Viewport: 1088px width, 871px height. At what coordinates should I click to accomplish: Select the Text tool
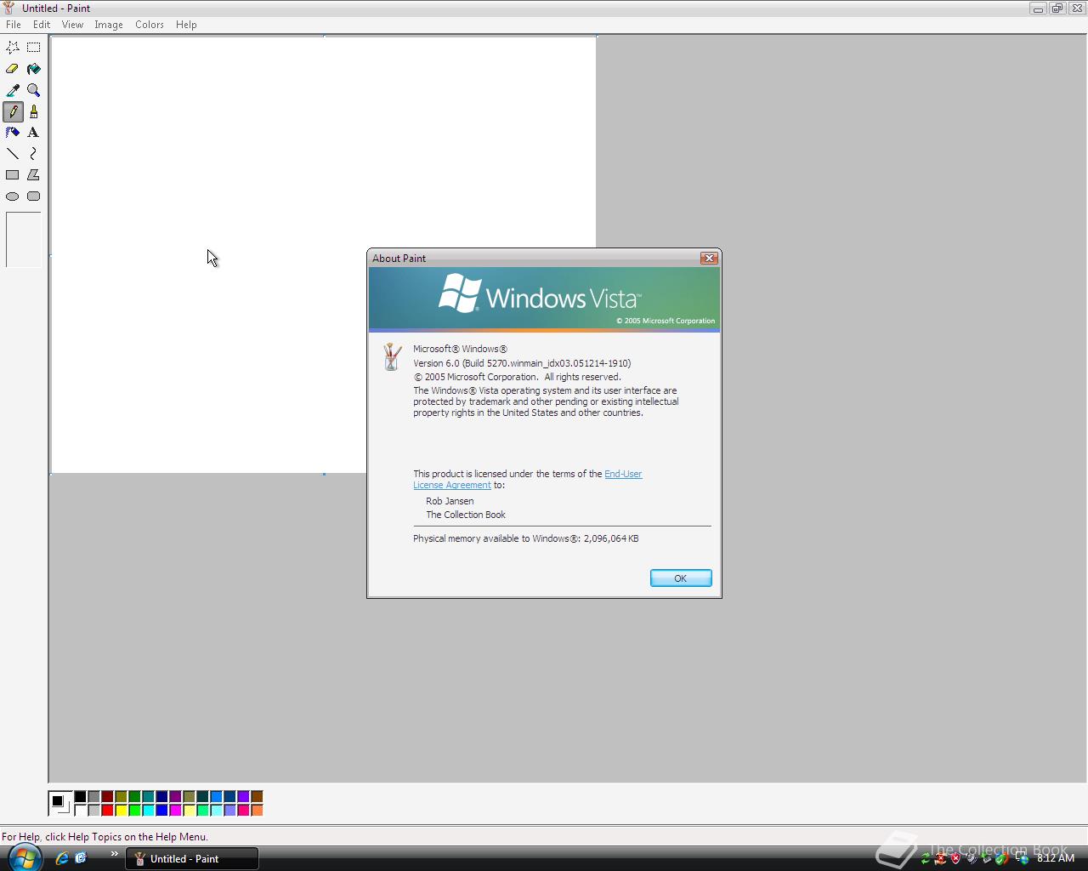pos(33,133)
